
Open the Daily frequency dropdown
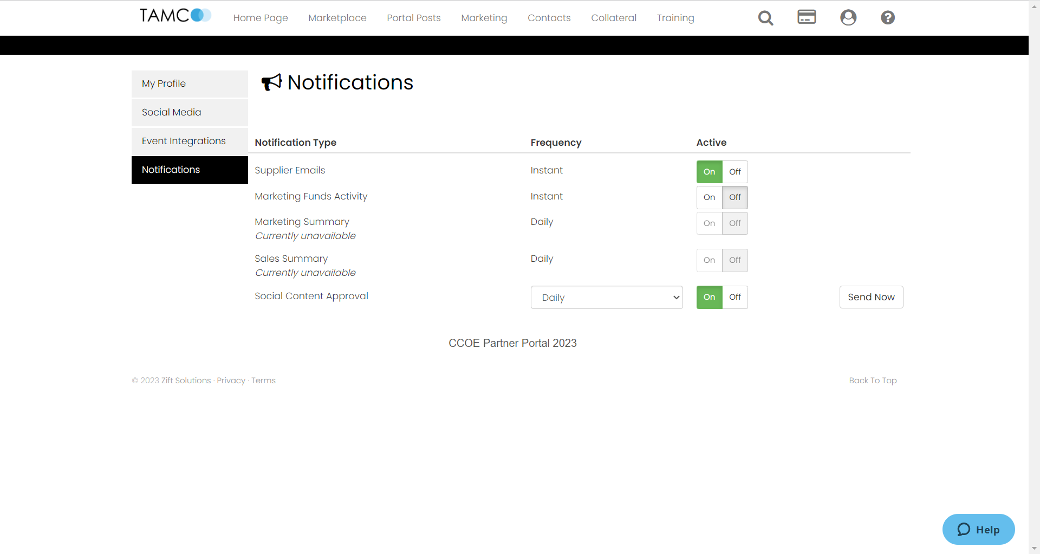pyautogui.click(x=607, y=297)
